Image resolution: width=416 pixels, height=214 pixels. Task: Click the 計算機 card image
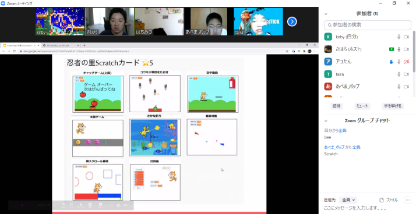[x=155, y=182]
